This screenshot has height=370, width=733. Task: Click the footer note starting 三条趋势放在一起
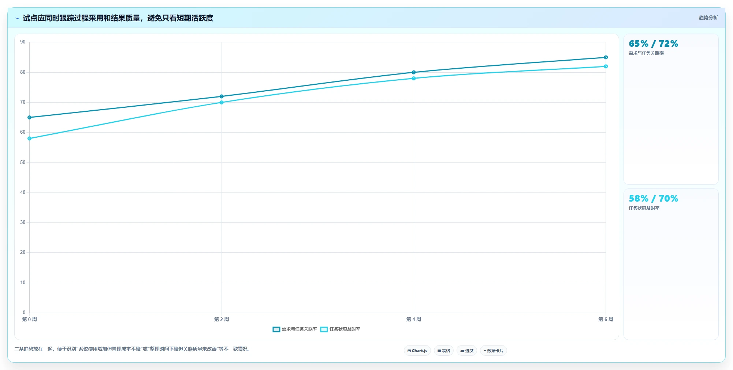(133, 349)
